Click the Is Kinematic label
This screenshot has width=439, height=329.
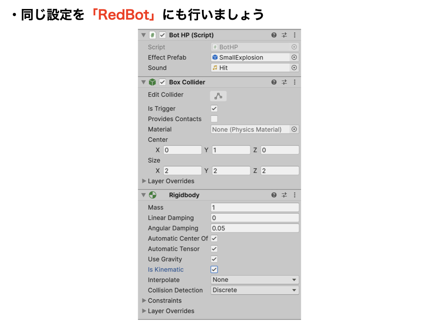tap(166, 269)
